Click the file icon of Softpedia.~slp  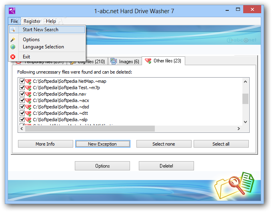pos(28,120)
